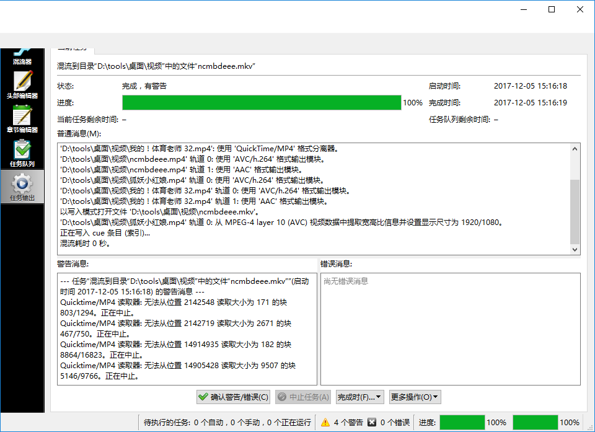Viewport: 595px width, 432px height.
Task: Open the 头部编辑器 header editor
Action: [22, 84]
